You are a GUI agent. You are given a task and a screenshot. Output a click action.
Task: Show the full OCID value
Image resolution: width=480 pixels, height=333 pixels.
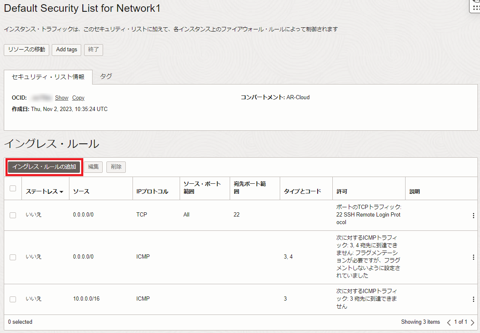click(x=61, y=98)
